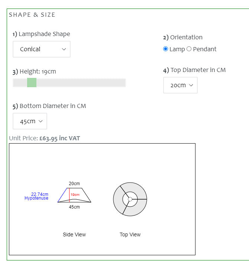Image resolution: width=249 pixels, height=269 pixels.
Task: Click the 45cm label below the trapezoid
Action: [74, 207]
